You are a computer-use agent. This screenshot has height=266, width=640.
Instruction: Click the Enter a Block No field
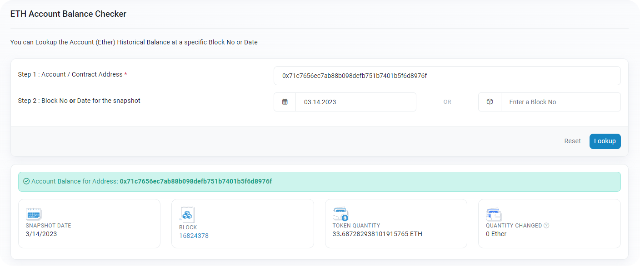[560, 102]
